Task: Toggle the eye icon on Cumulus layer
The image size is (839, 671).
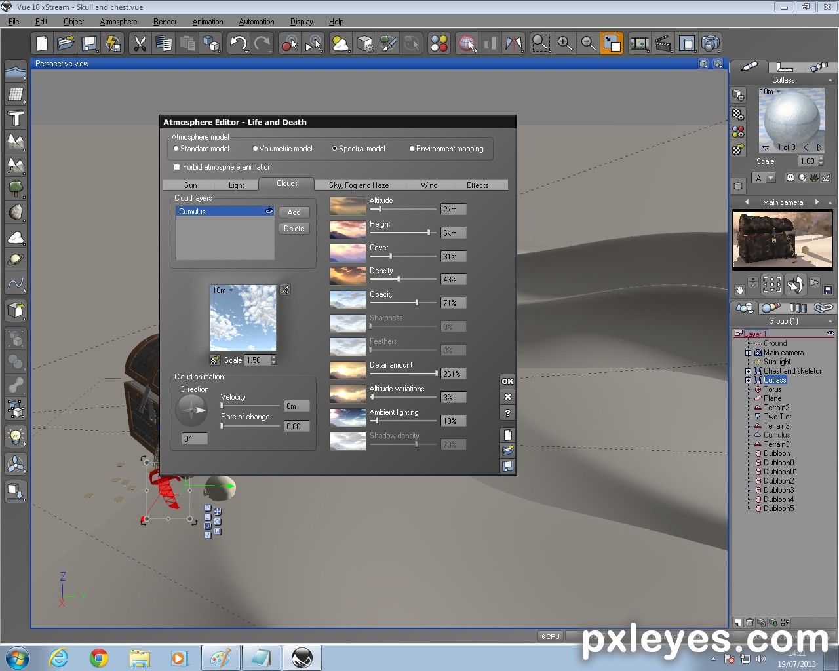Action: click(269, 211)
